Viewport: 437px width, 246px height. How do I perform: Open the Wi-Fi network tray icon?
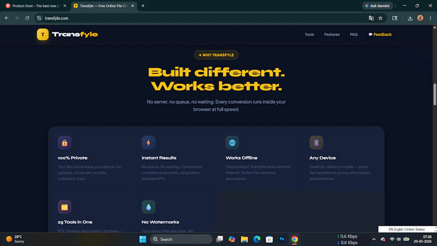click(392, 239)
